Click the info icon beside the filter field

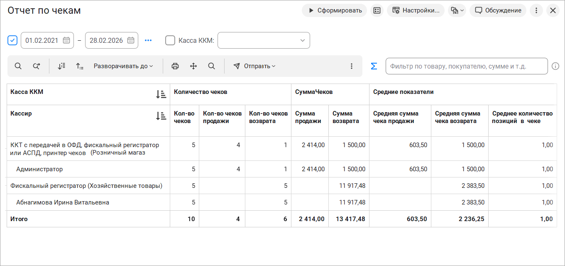tap(555, 66)
